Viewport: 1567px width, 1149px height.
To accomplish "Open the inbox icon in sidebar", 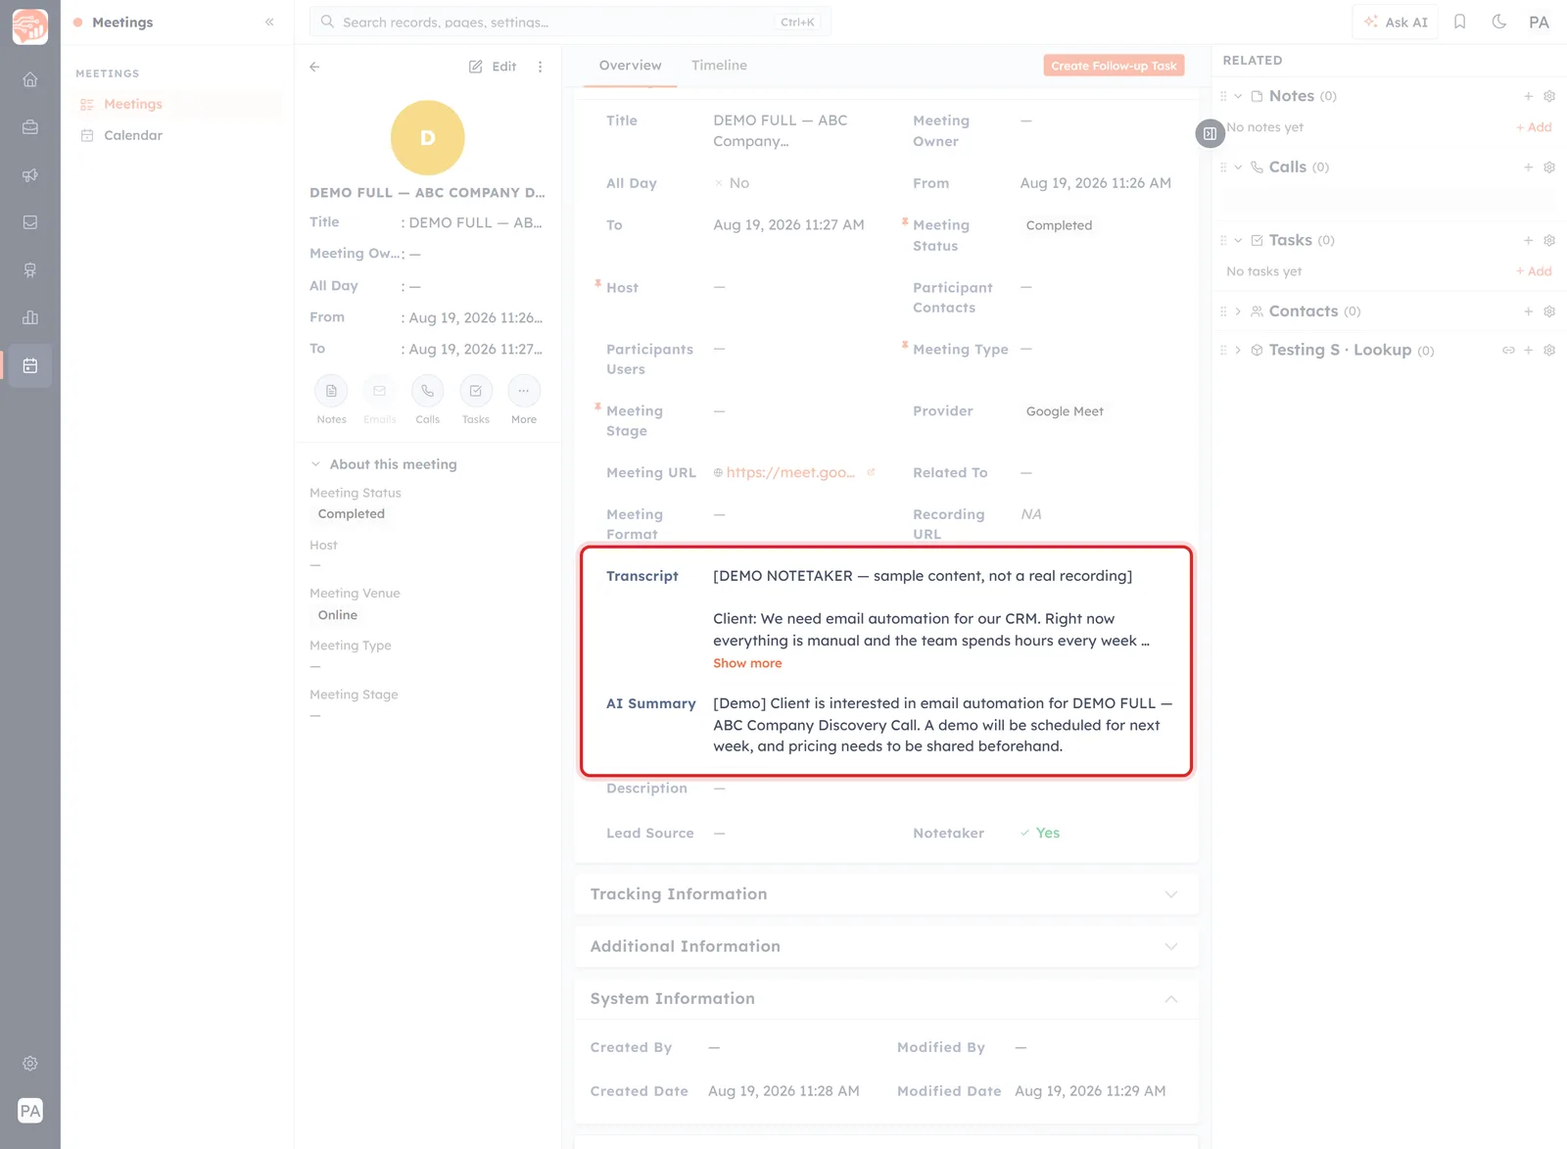I will coord(30,222).
